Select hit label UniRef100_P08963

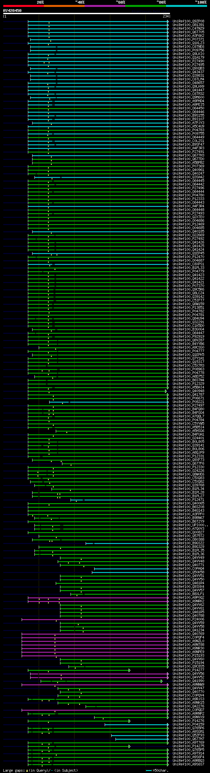tap(188, 369)
